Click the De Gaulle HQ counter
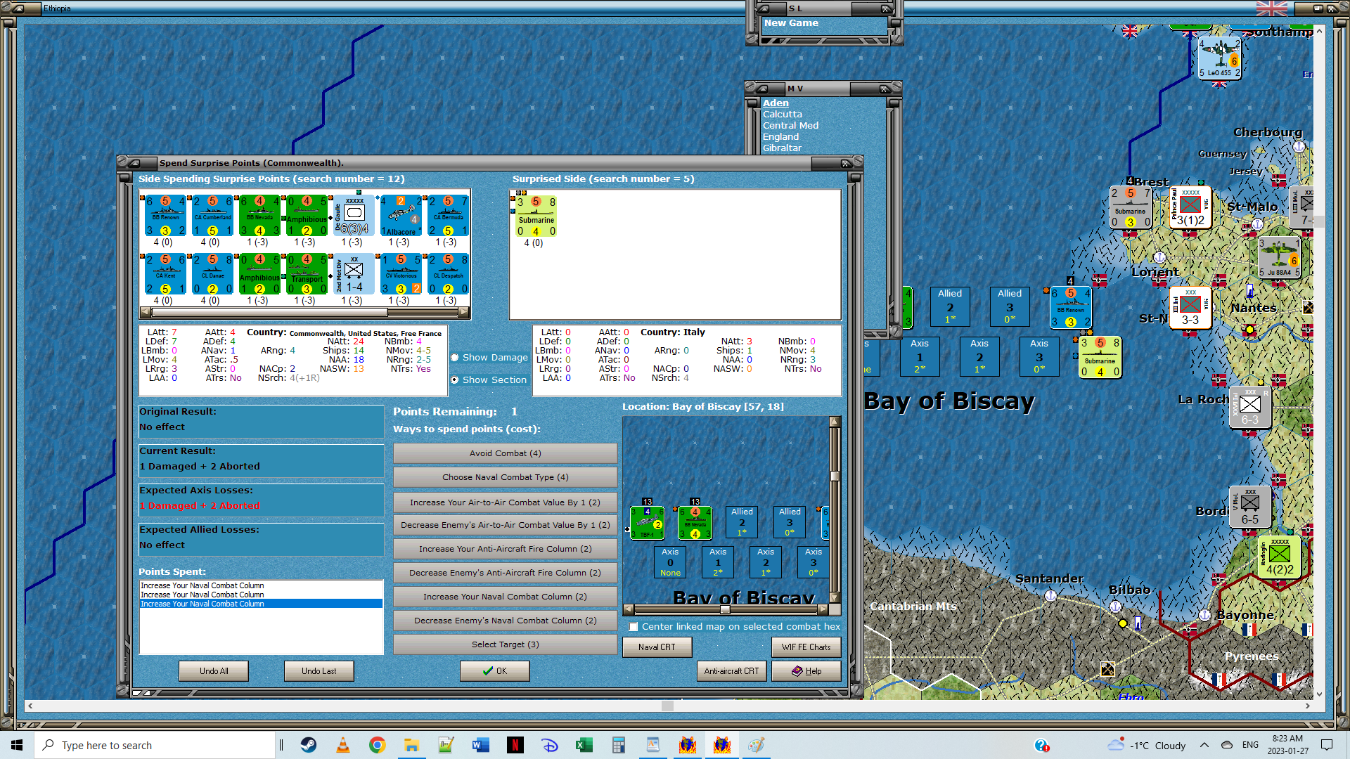The height and width of the screenshot is (759, 1350). click(x=354, y=216)
